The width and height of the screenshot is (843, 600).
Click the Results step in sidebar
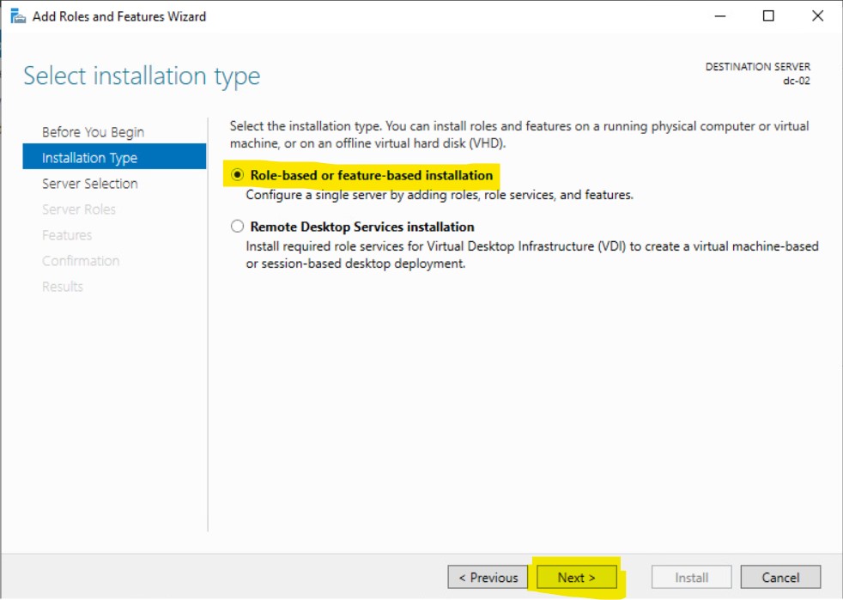pyautogui.click(x=63, y=287)
